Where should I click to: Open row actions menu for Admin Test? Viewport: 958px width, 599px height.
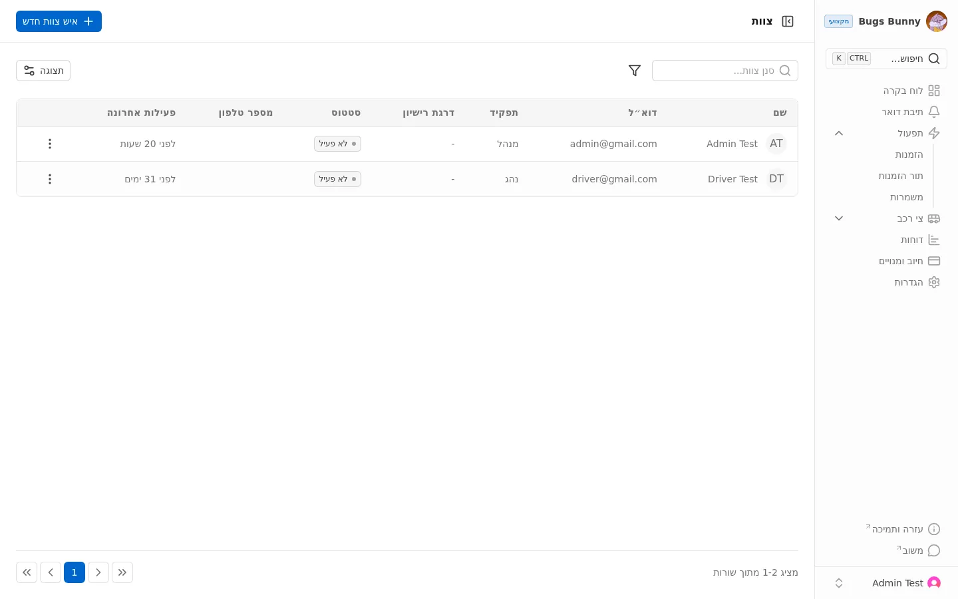(50, 144)
